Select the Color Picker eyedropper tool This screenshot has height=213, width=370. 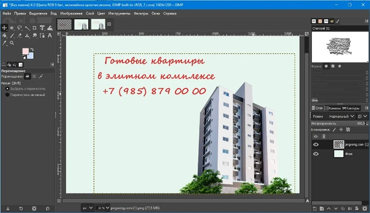(4, 43)
